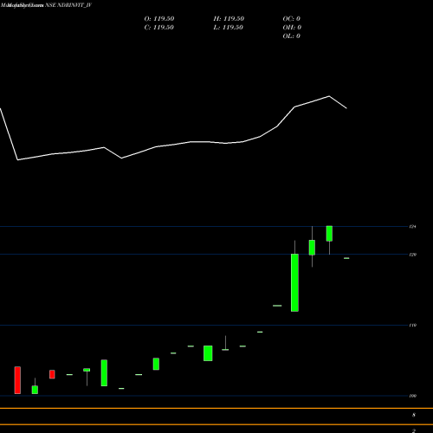Click the 110 price axis label
Image resolution: width=433 pixels, height=433 pixels.
(x=413, y=326)
